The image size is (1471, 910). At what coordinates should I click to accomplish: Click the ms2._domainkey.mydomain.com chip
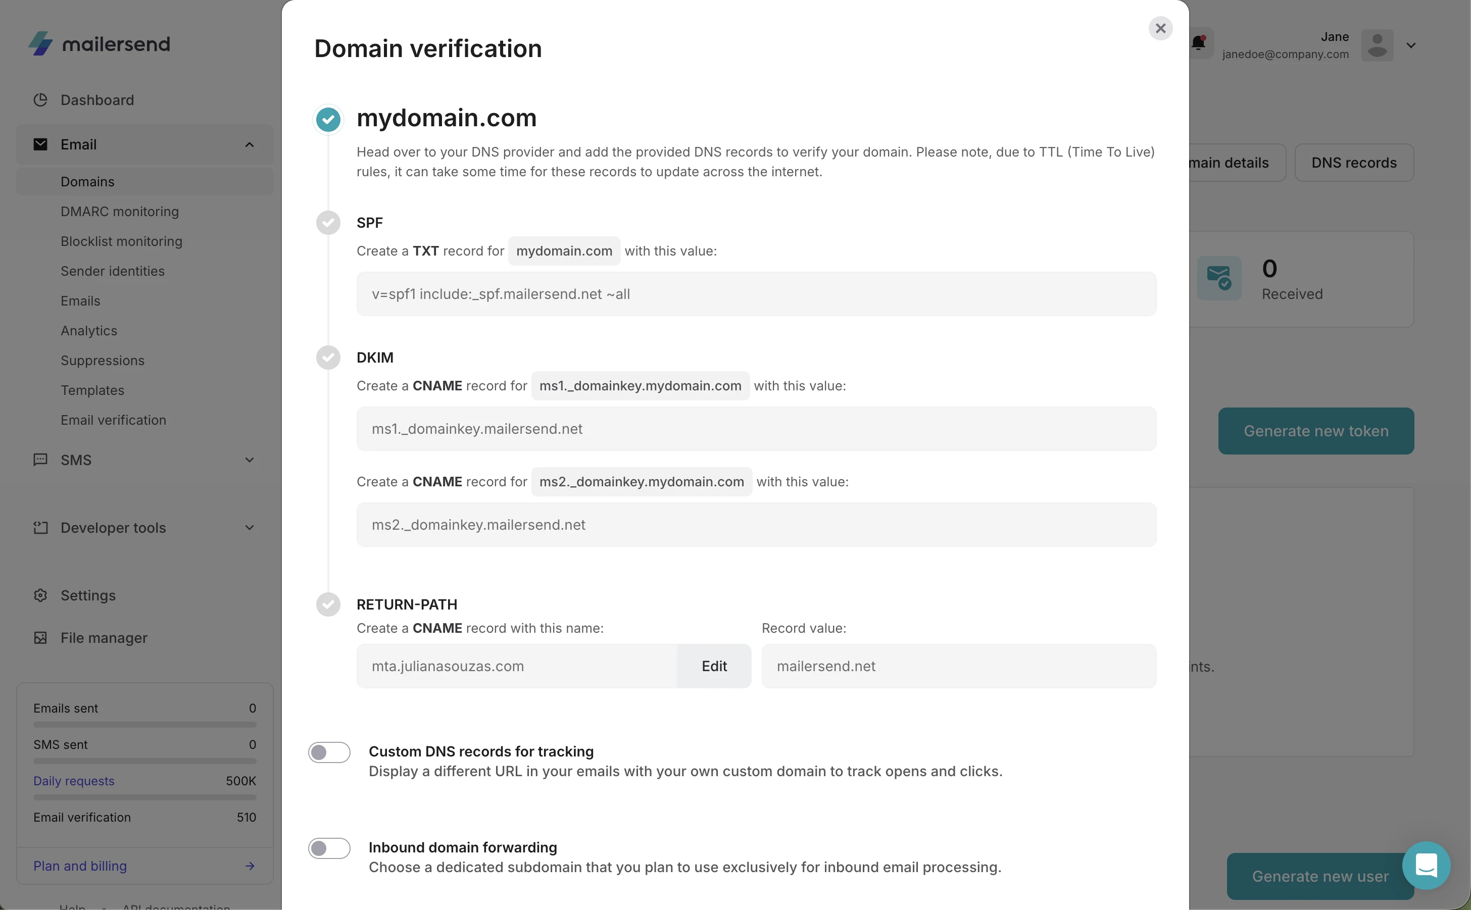point(642,481)
